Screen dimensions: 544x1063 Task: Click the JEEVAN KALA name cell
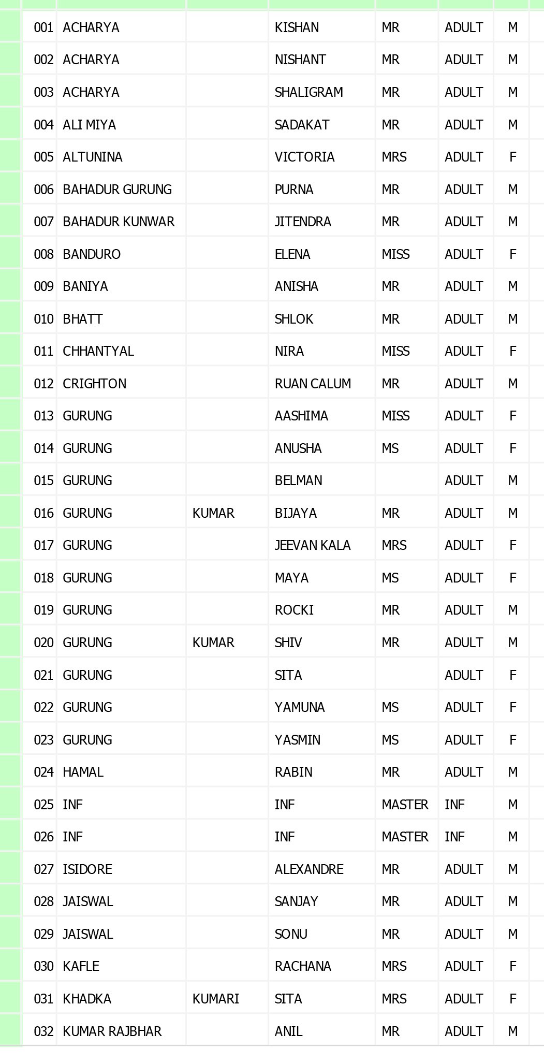pos(313,545)
